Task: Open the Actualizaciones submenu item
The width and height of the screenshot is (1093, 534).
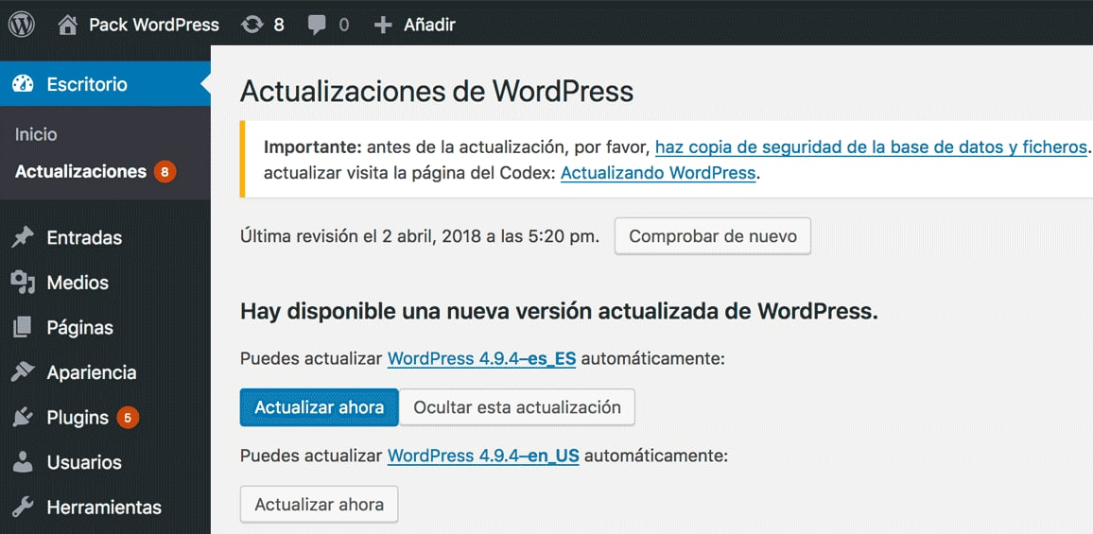Action: (80, 171)
